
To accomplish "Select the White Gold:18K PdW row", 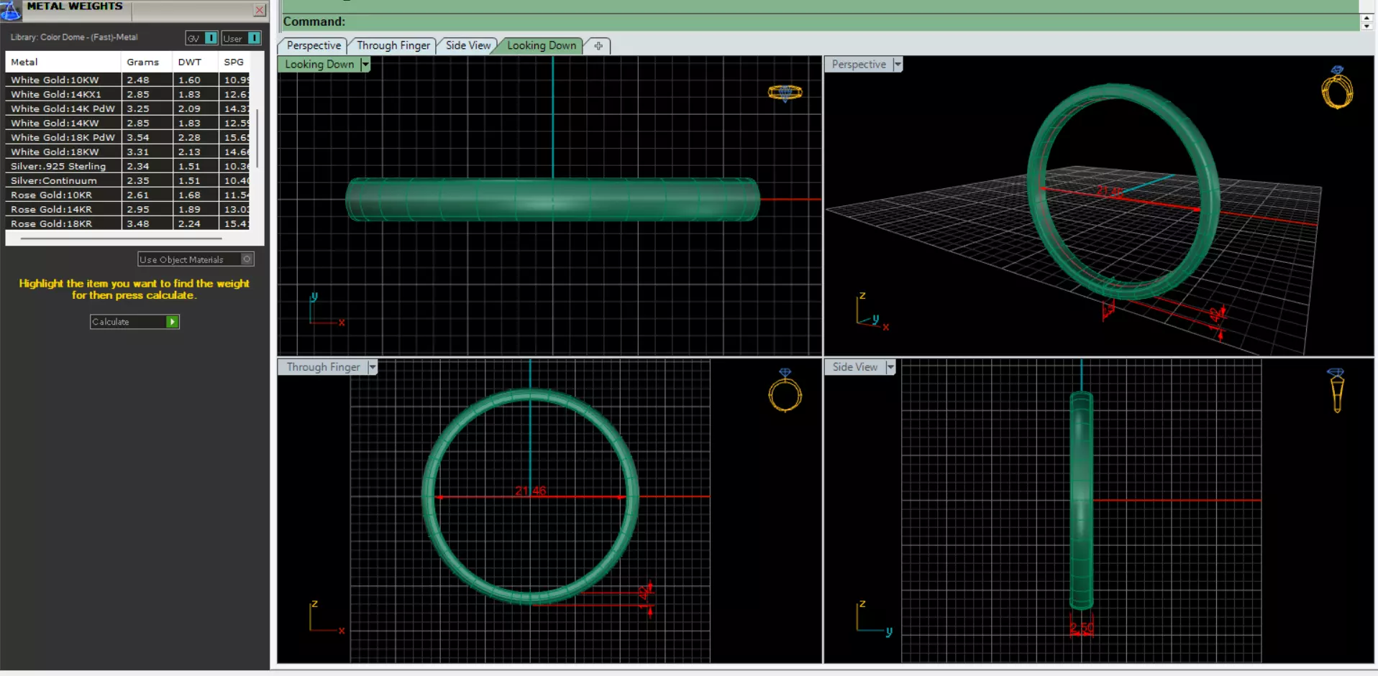I will click(x=128, y=137).
